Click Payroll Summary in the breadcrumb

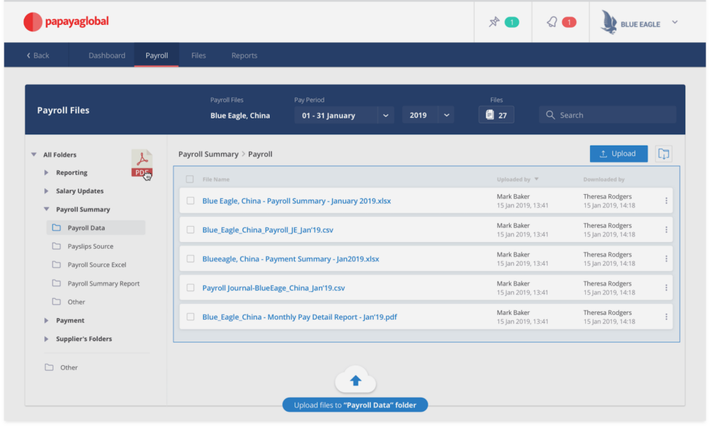tap(208, 154)
